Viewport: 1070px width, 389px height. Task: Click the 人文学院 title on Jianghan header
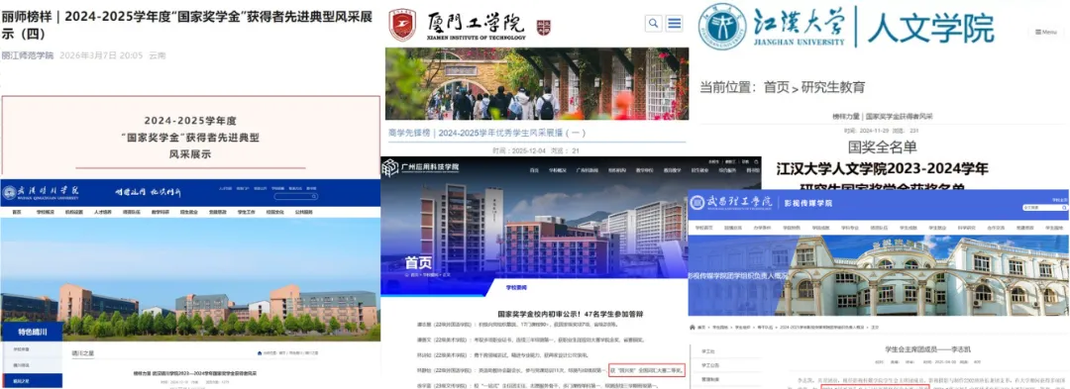(x=930, y=27)
